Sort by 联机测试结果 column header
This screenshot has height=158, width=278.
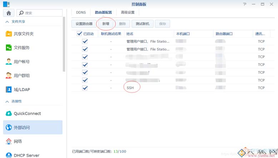pos(111,34)
